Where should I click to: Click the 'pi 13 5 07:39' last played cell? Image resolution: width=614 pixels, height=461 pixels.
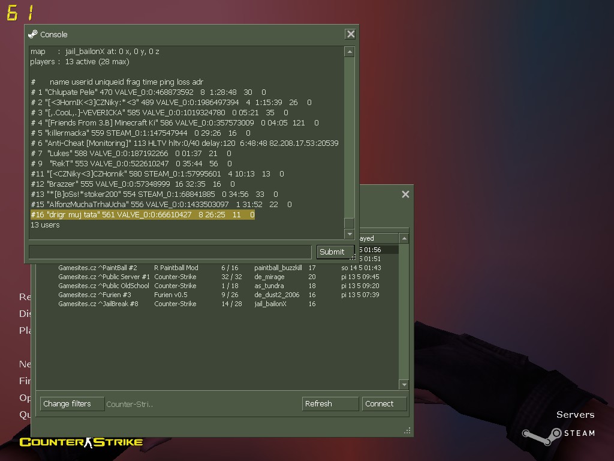coord(360,295)
